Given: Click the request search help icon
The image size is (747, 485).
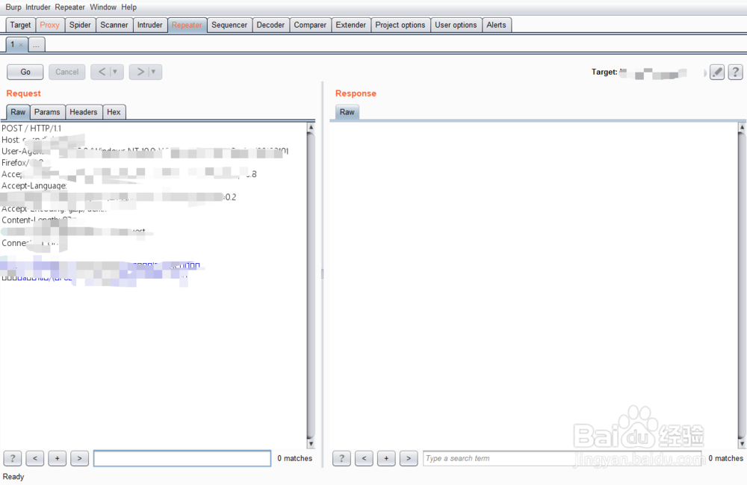Looking at the screenshot, I should (x=13, y=458).
